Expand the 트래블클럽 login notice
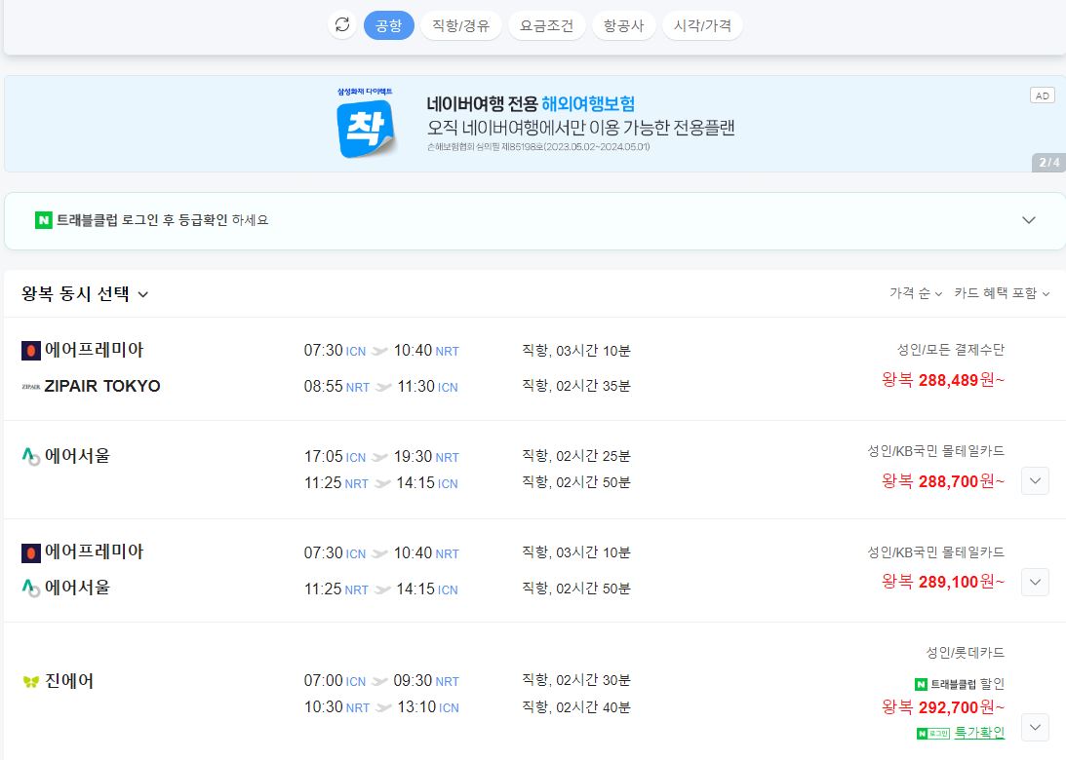This screenshot has height=760, width=1066. click(1029, 220)
